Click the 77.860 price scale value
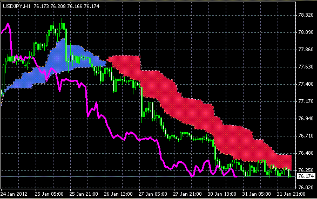 point(306,50)
